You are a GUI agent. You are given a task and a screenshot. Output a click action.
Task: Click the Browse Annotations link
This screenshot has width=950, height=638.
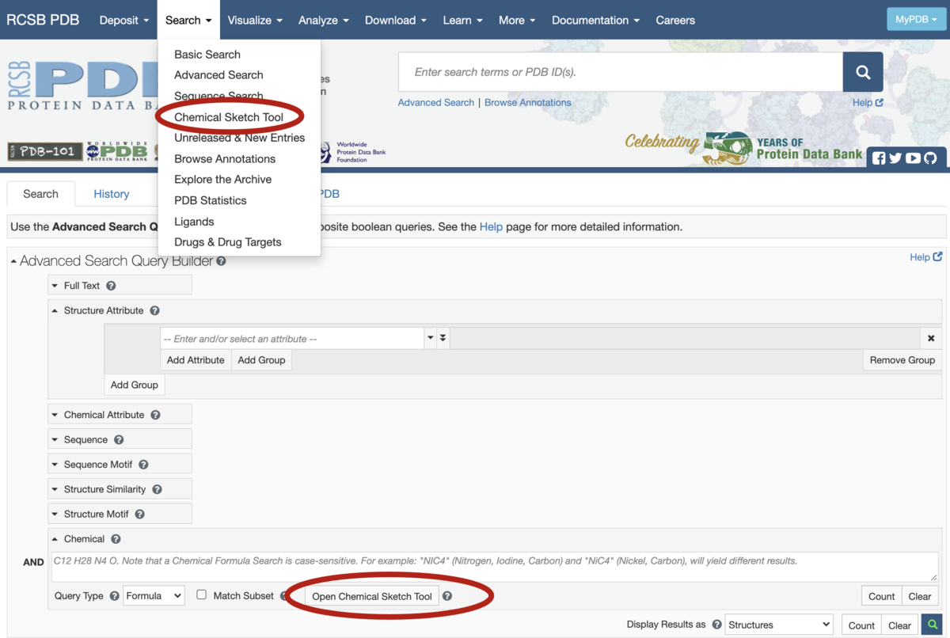[527, 103]
